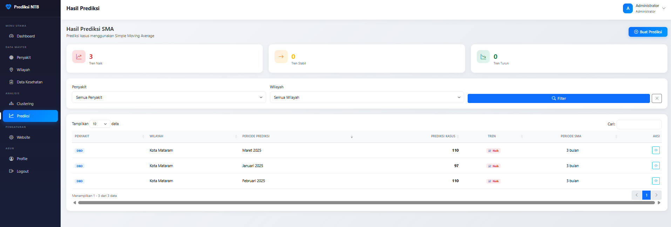Click the Buat Prediksi button
Viewport: 671px width, 227px height.
tap(648, 32)
